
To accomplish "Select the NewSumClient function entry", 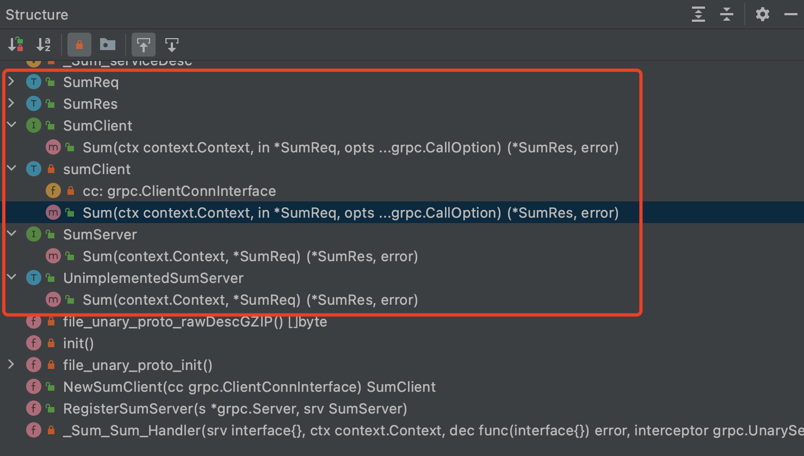I will pos(250,386).
